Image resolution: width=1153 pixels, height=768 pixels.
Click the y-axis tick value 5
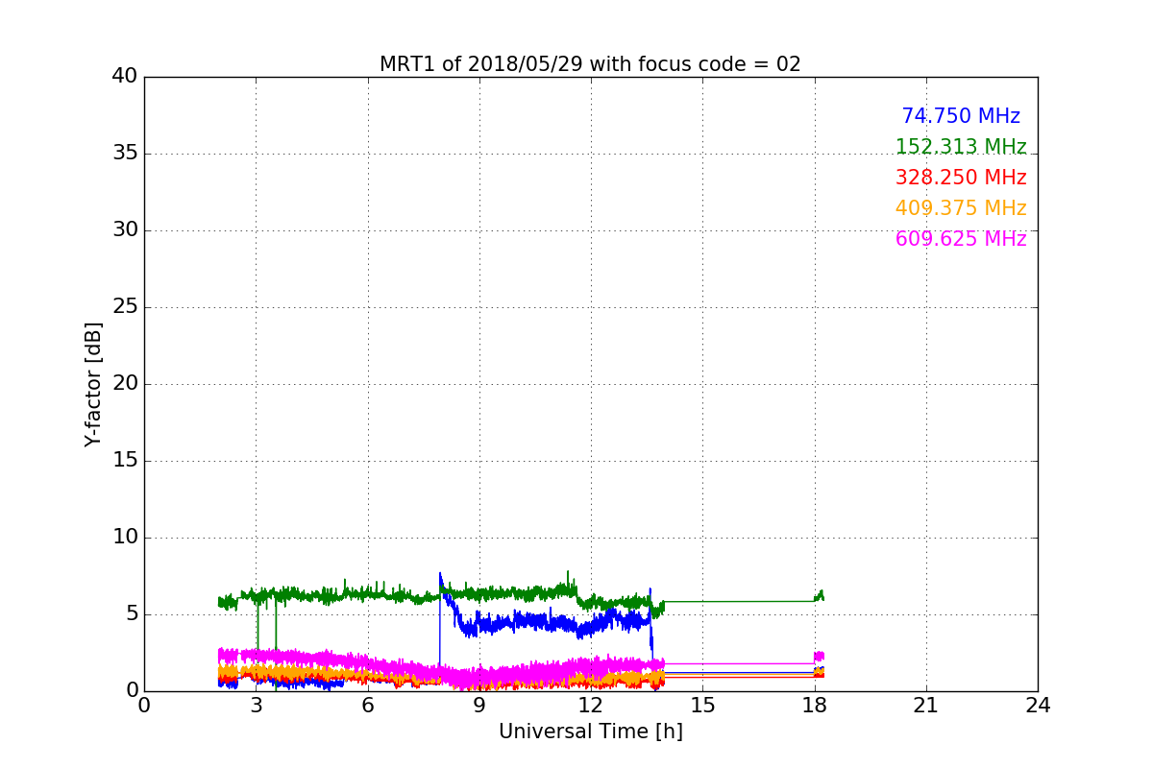pyautogui.click(x=131, y=614)
